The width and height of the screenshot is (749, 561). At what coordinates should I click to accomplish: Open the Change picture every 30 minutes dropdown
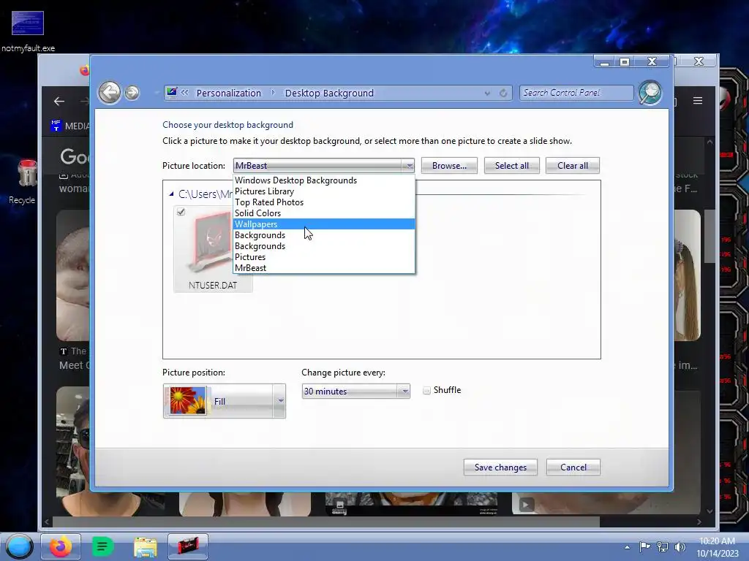(355, 392)
